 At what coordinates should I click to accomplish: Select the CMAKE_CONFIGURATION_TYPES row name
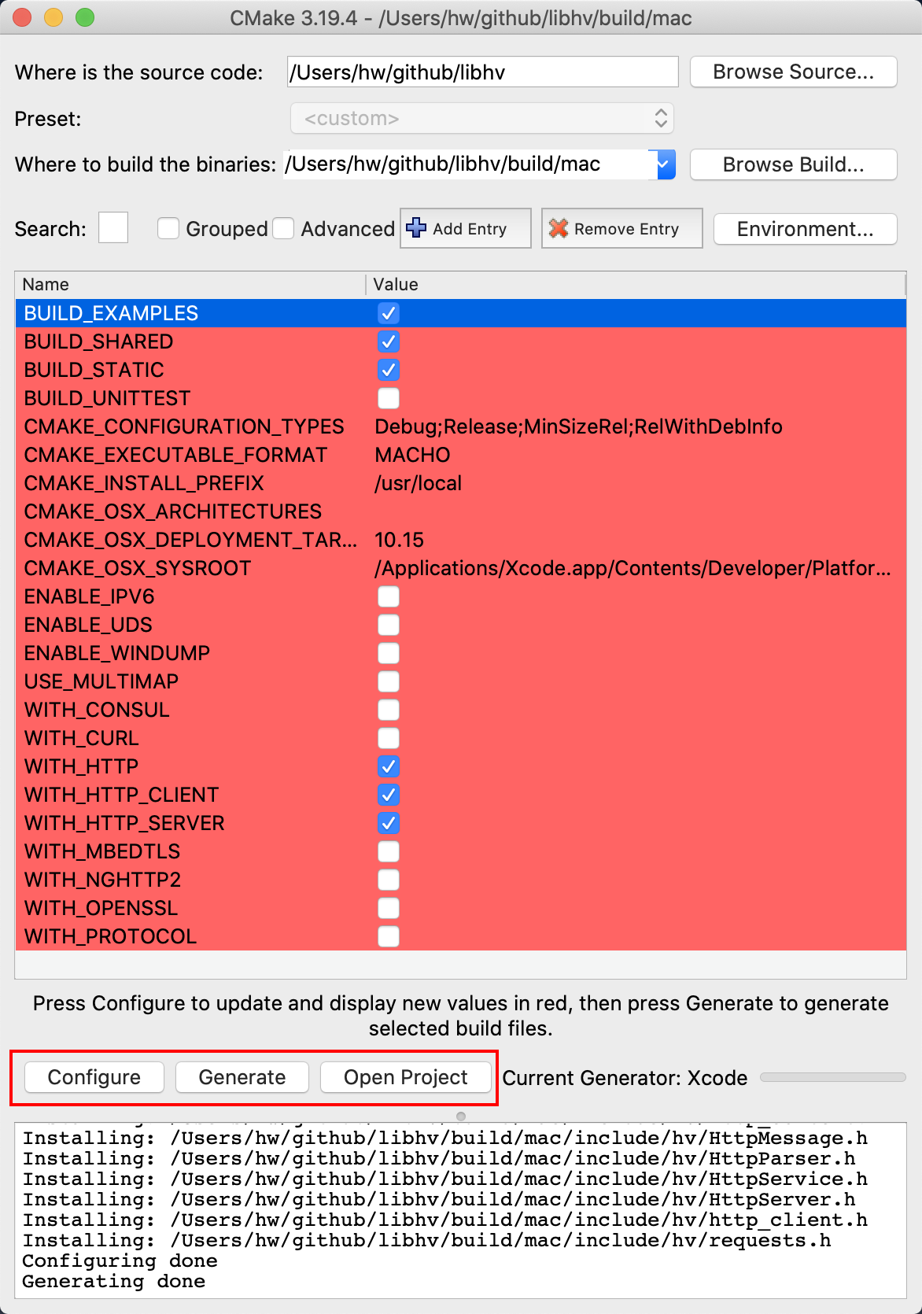pos(184,426)
